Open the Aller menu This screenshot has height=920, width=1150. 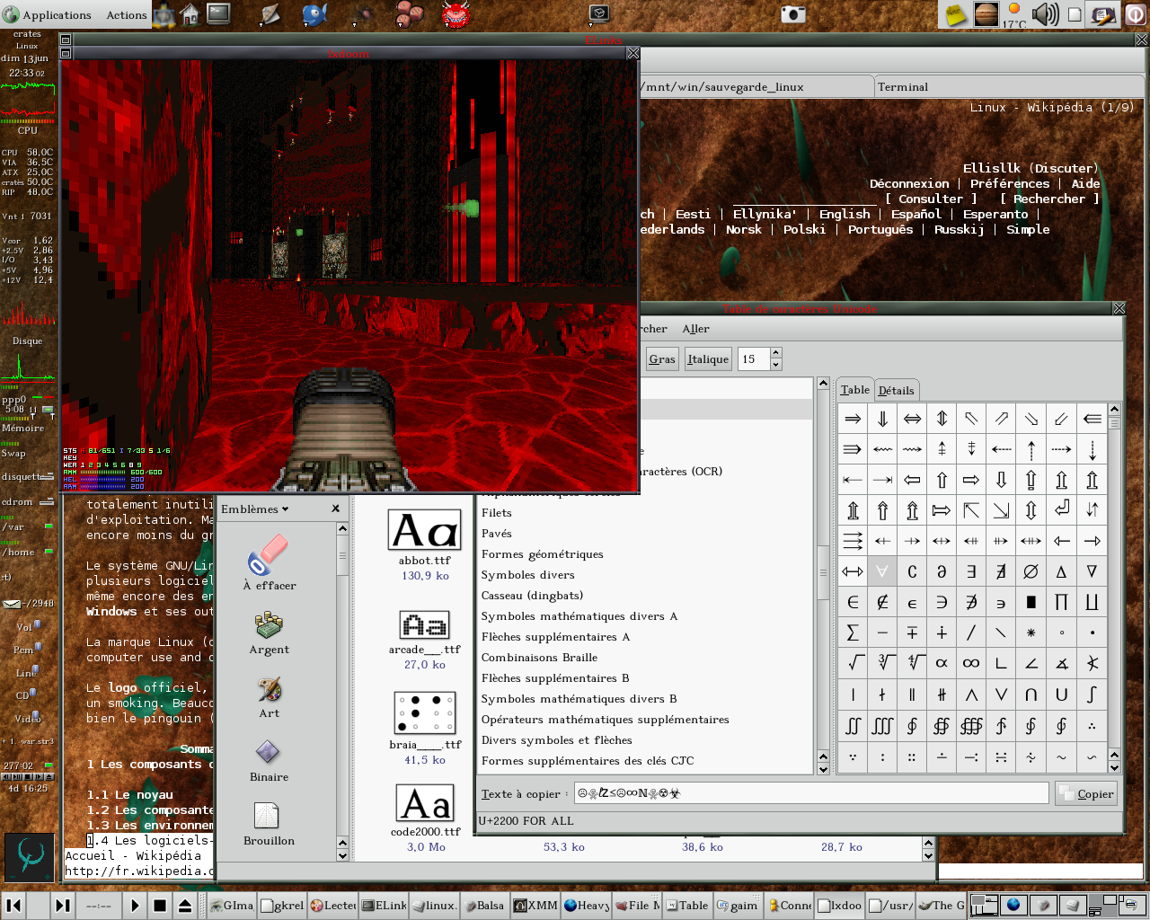(695, 329)
